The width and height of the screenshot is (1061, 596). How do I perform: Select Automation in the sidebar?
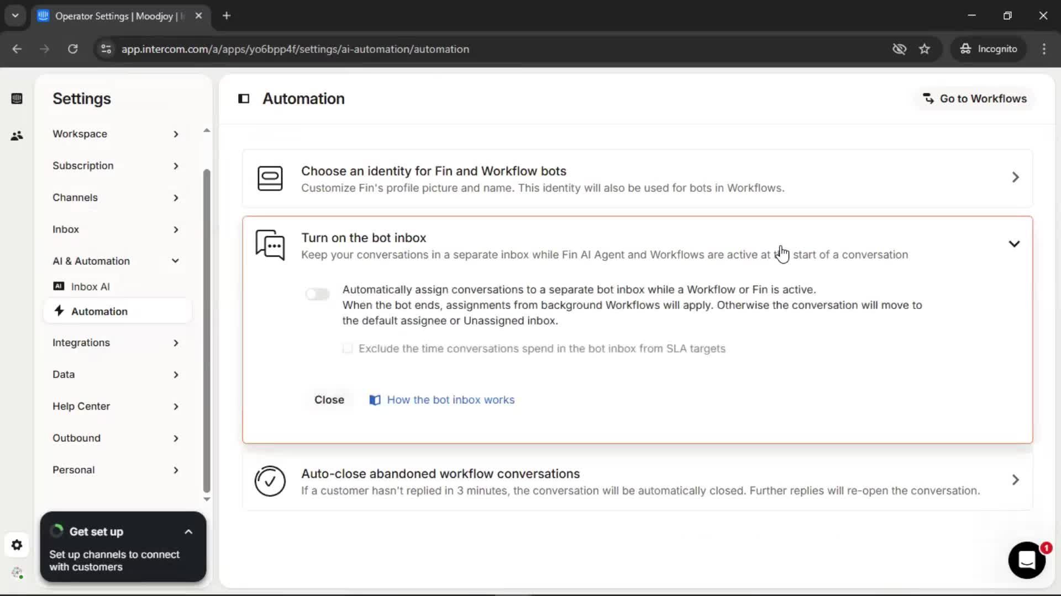[x=117, y=311]
